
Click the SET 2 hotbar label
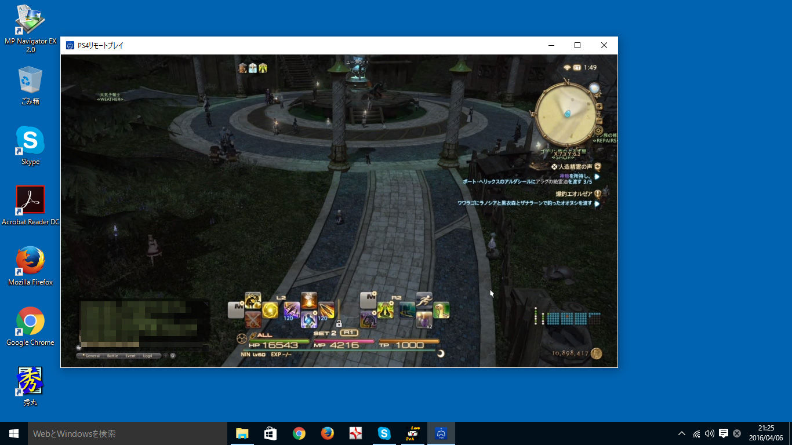[x=325, y=334]
